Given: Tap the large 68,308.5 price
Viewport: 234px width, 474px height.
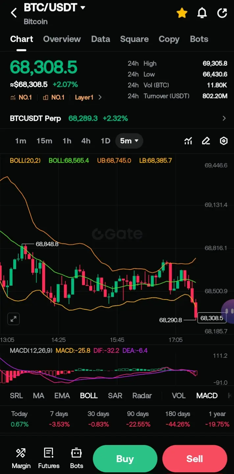Looking at the screenshot, I should pyautogui.click(x=43, y=67).
